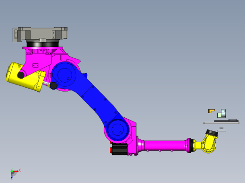Select the flat white plate part
Viewport: 245px width, 183px height.
221,123
